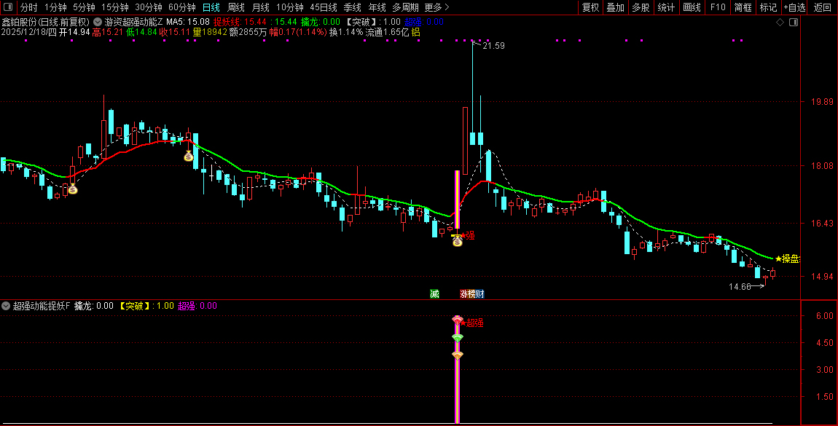Screen dimensions: 838x426
Task: Click the 返回 back button
Action: point(823,7)
